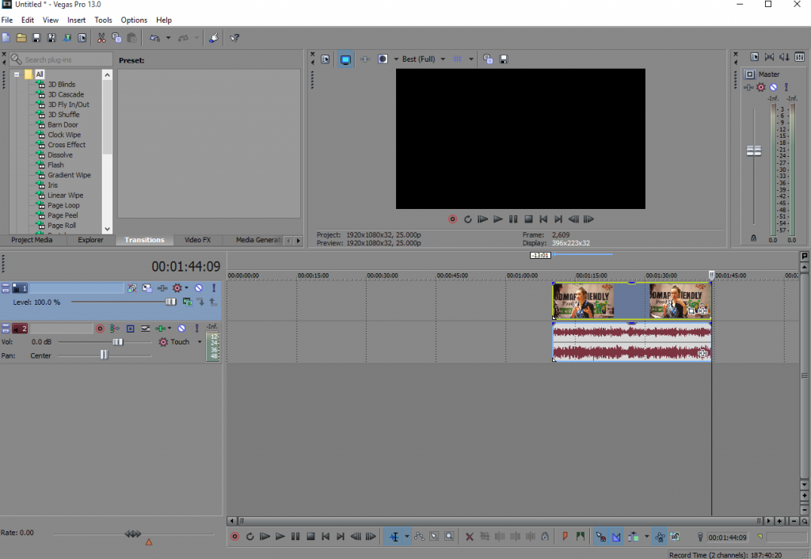The image size is (811, 559).
Task: Click Loop Playback in timeline transport
Action: pos(249,537)
